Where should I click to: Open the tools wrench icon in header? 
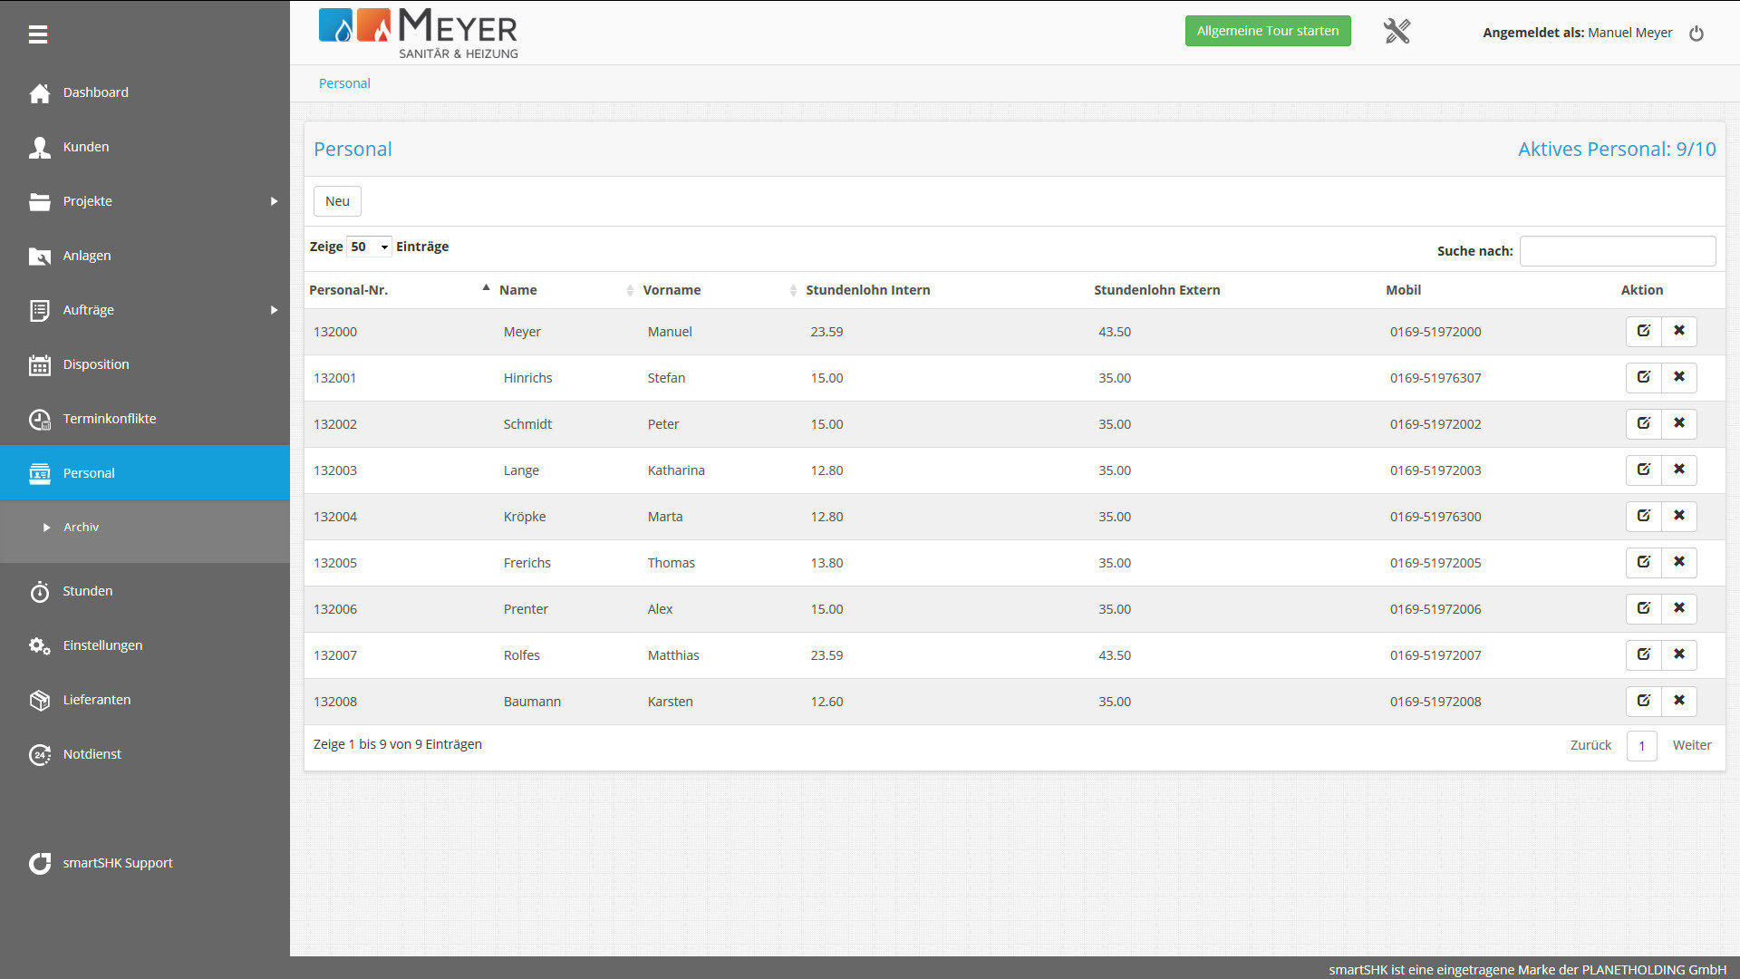1397,32
